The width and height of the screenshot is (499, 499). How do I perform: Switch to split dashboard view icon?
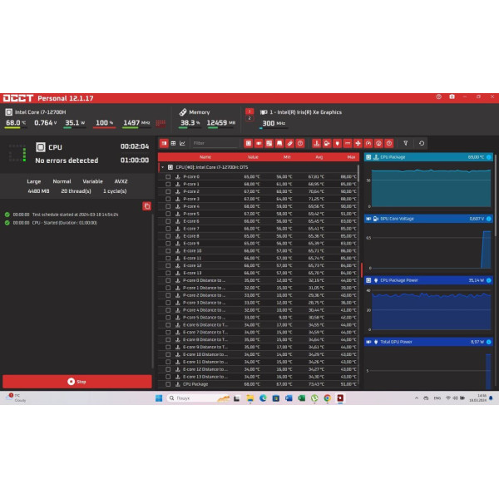click(164, 144)
